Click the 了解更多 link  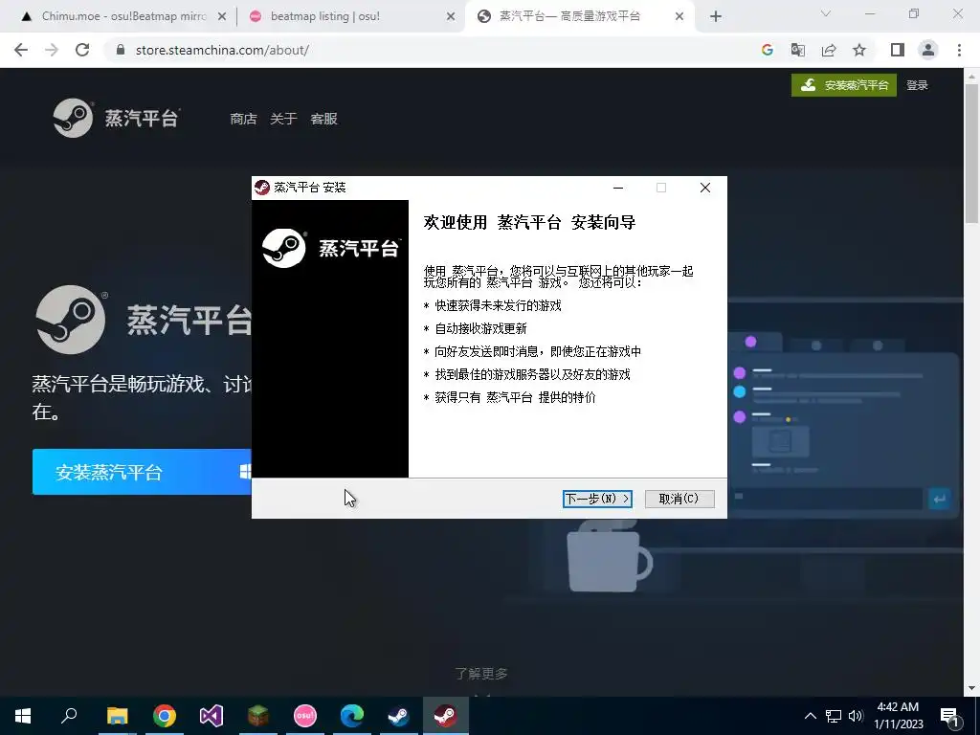(481, 674)
